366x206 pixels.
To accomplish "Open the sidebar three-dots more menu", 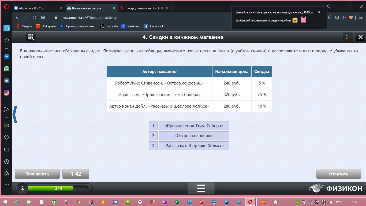I will (7, 184).
